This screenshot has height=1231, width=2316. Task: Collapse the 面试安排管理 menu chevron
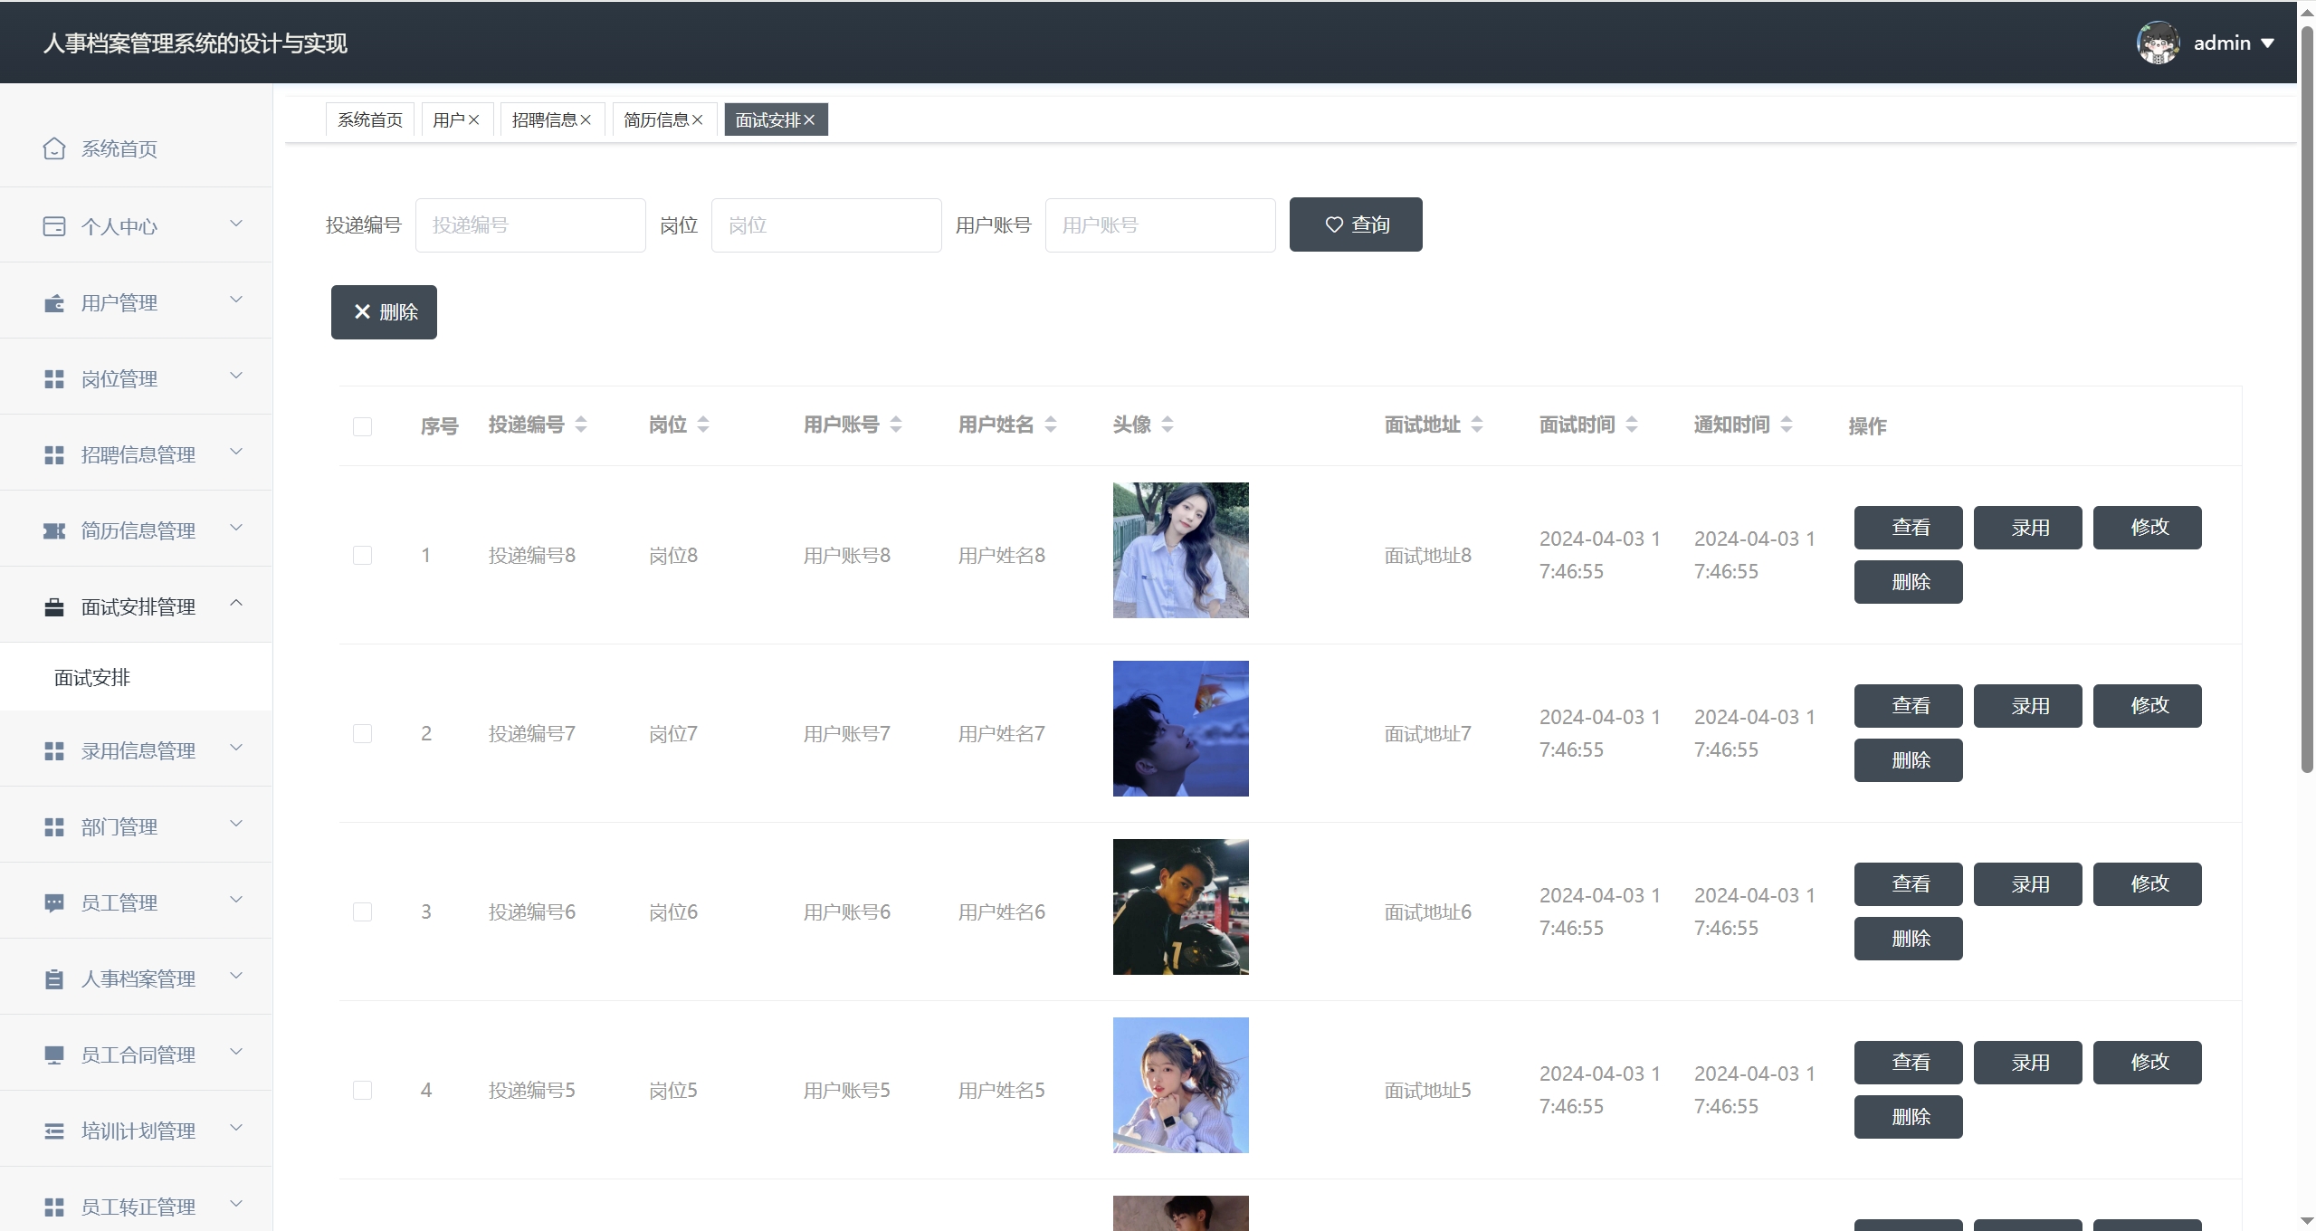(x=236, y=603)
